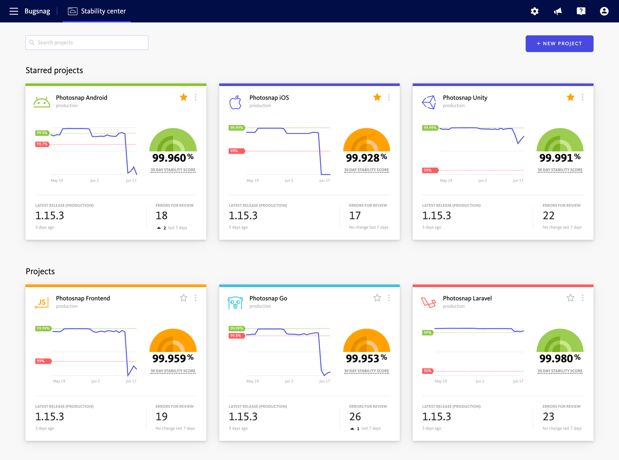Open the Photosnap Android project title
This screenshot has width=619, height=460.
[81, 98]
